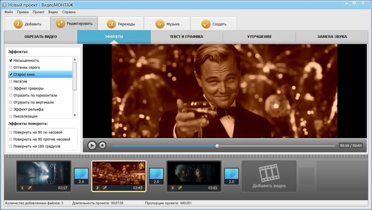
Task: Open the Правка menu
Action: click(22, 12)
